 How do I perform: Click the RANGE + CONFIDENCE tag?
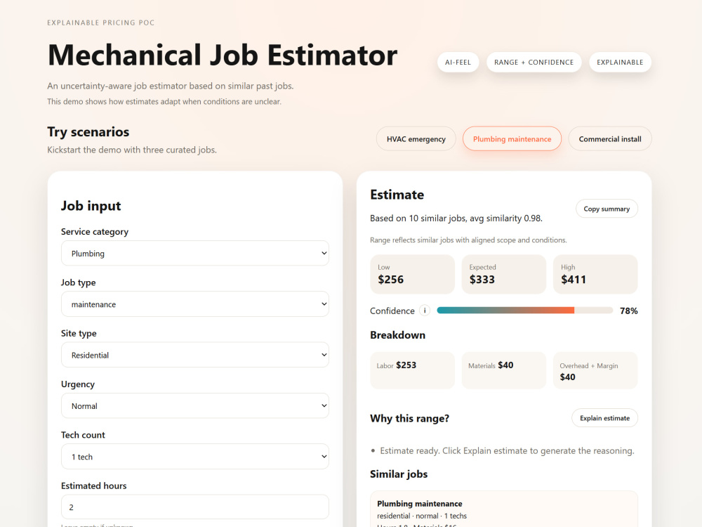pyautogui.click(x=534, y=63)
